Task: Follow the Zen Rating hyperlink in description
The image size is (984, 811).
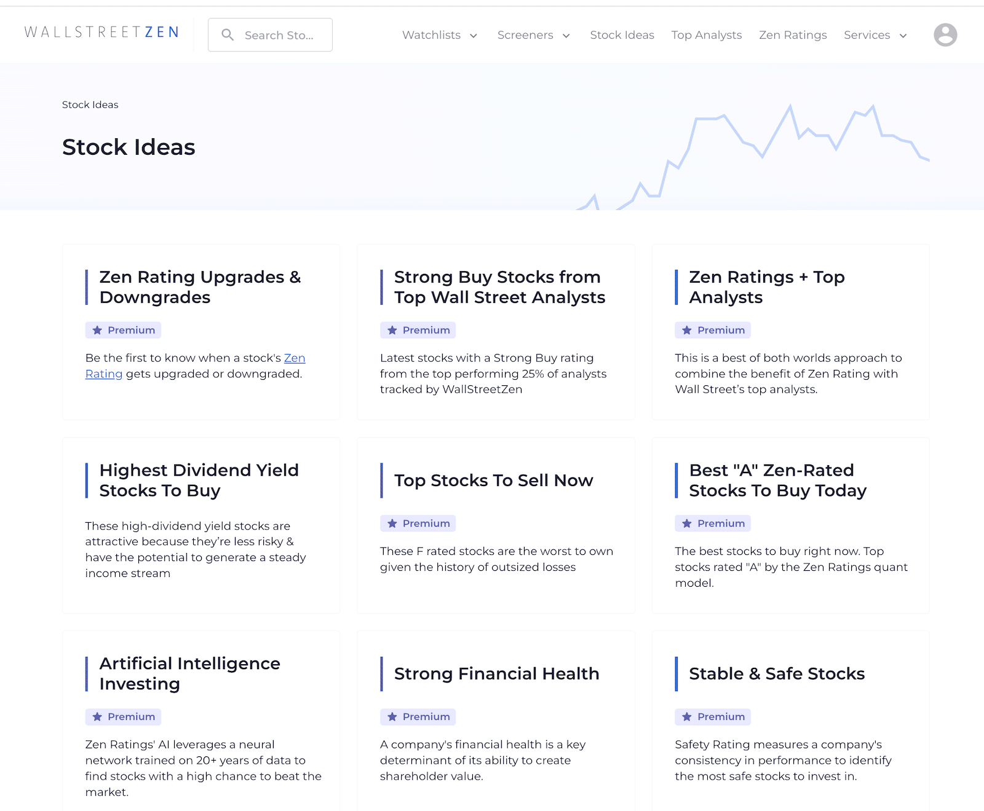Action: coord(294,358)
